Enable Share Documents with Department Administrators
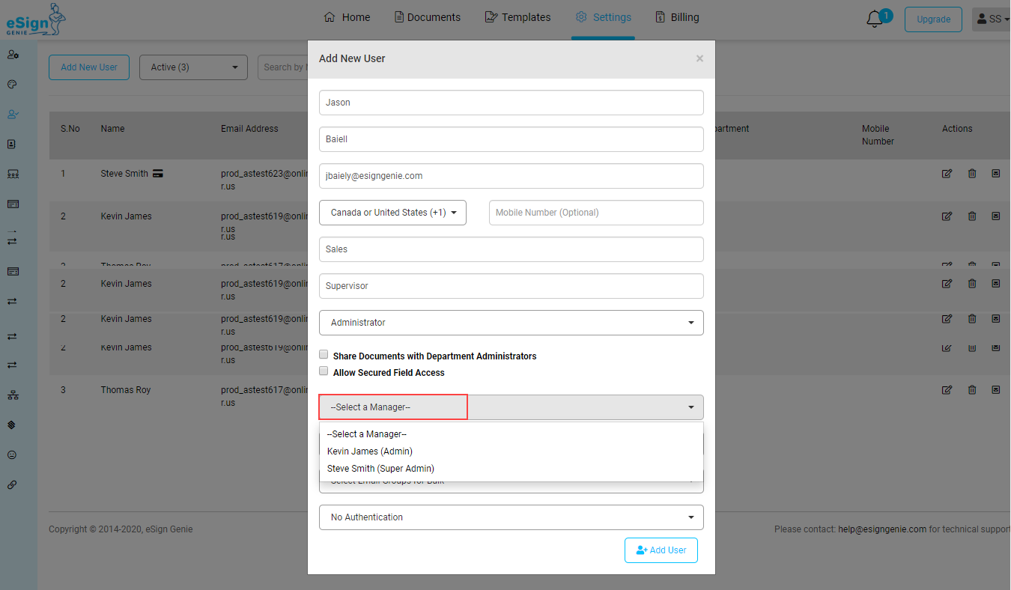The width and height of the screenshot is (1011, 590). coord(324,355)
